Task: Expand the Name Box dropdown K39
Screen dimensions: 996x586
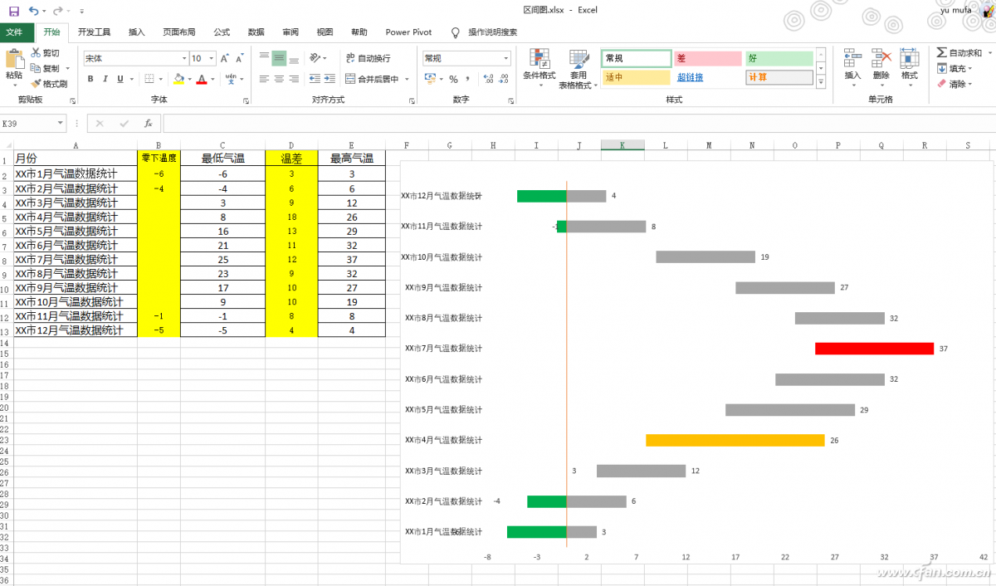Action: coord(61,124)
